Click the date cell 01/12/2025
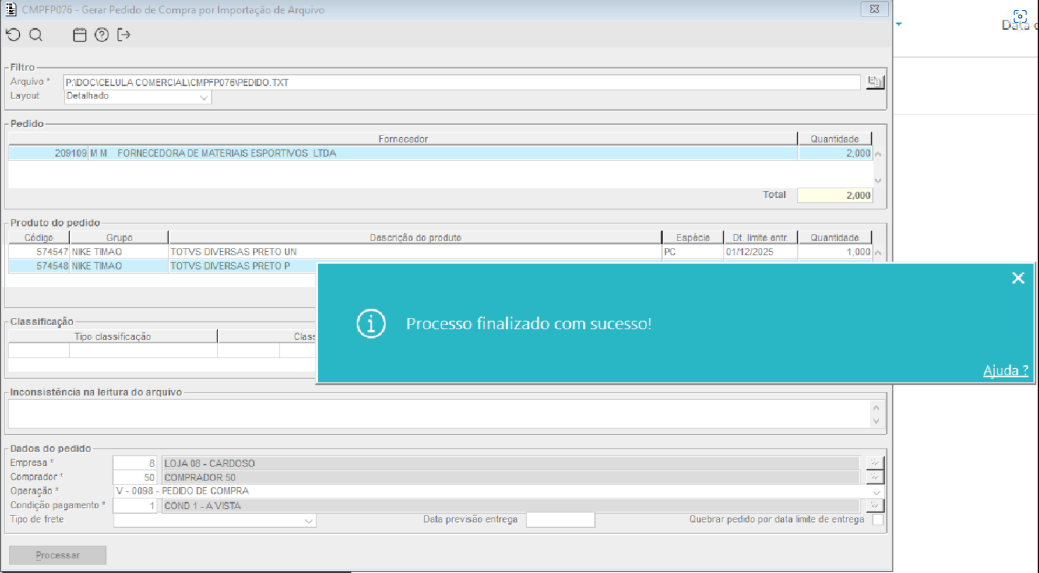Image resolution: width=1039 pixels, height=573 pixels. pyautogui.click(x=760, y=252)
